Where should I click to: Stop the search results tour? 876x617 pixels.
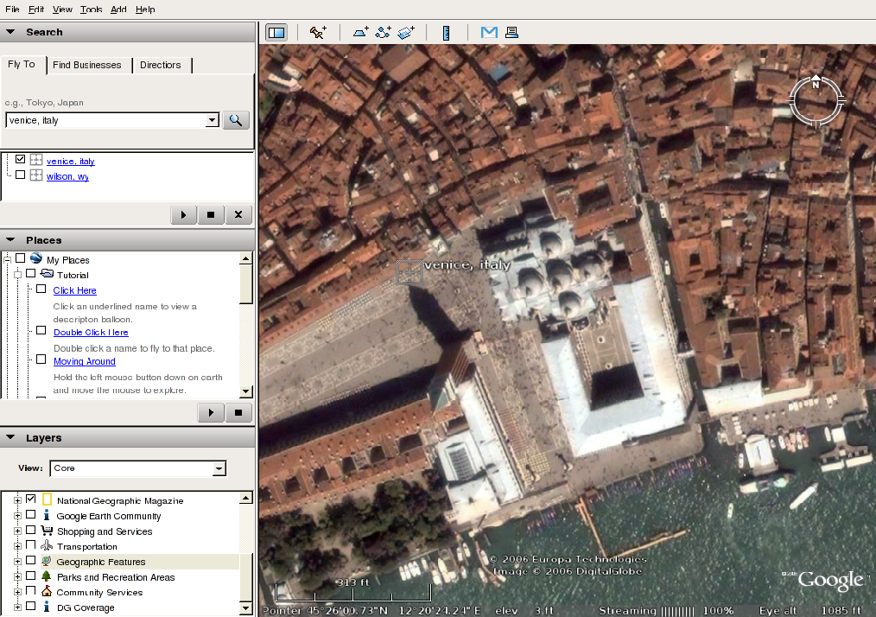pyautogui.click(x=211, y=214)
